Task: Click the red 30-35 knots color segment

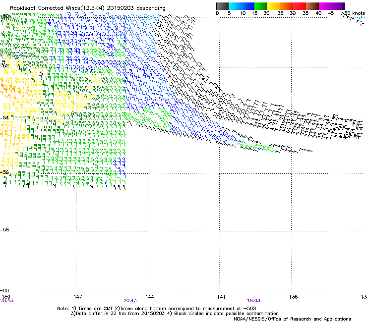Action: [x=300, y=6]
